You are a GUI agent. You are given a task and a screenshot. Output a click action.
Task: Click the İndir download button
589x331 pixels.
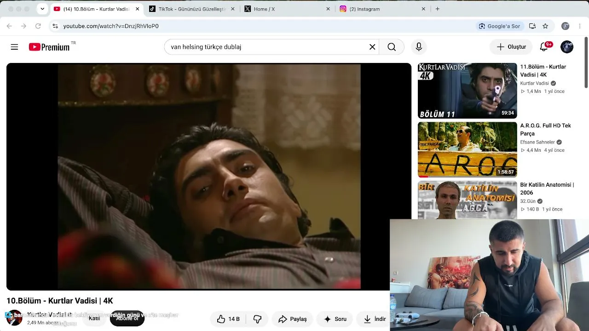[x=374, y=319]
